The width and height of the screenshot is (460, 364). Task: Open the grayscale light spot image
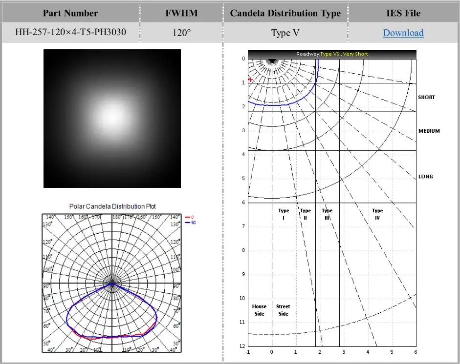pos(112,118)
